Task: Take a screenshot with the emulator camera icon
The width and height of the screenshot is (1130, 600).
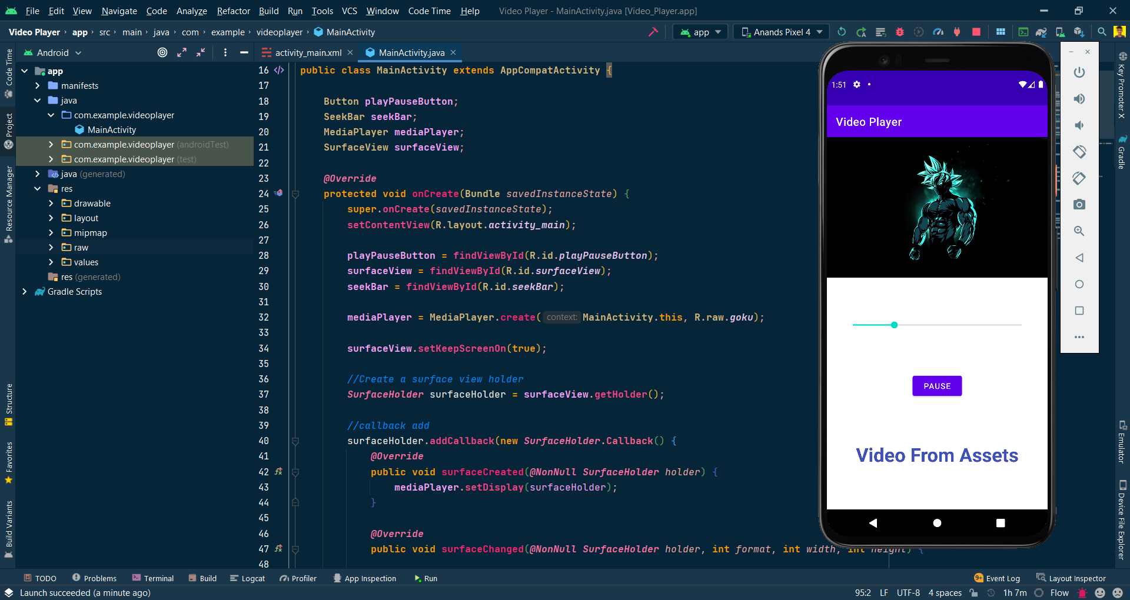Action: point(1079,204)
